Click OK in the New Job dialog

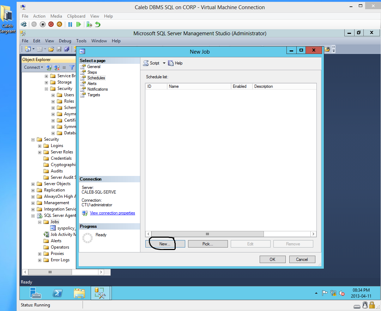(x=272, y=259)
